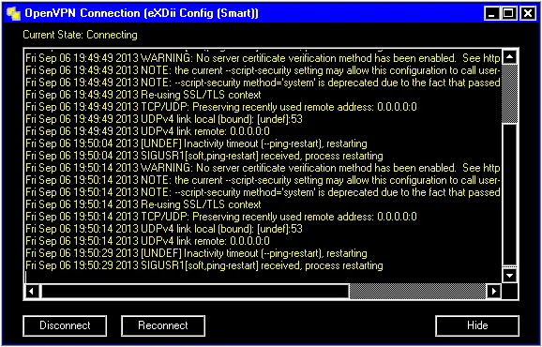The width and height of the screenshot is (542, 347).
Task: Select the 19:50:29 SIGUSR1 received line
Action: [x=204, y=265]
